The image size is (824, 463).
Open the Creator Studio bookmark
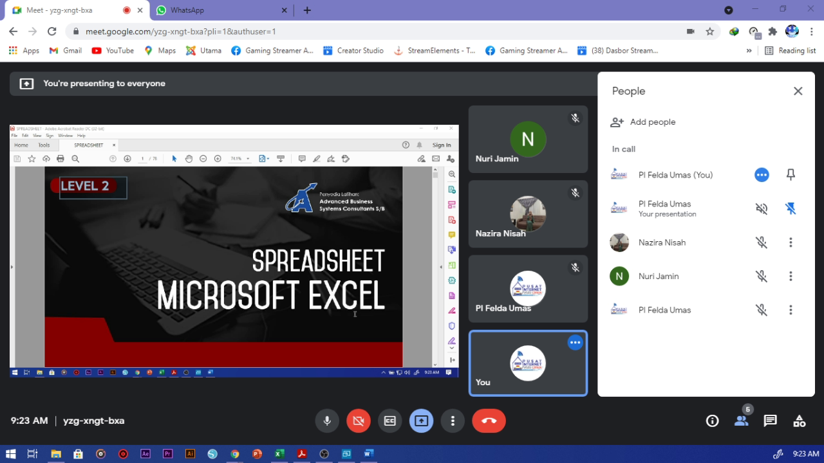[353, 50]
